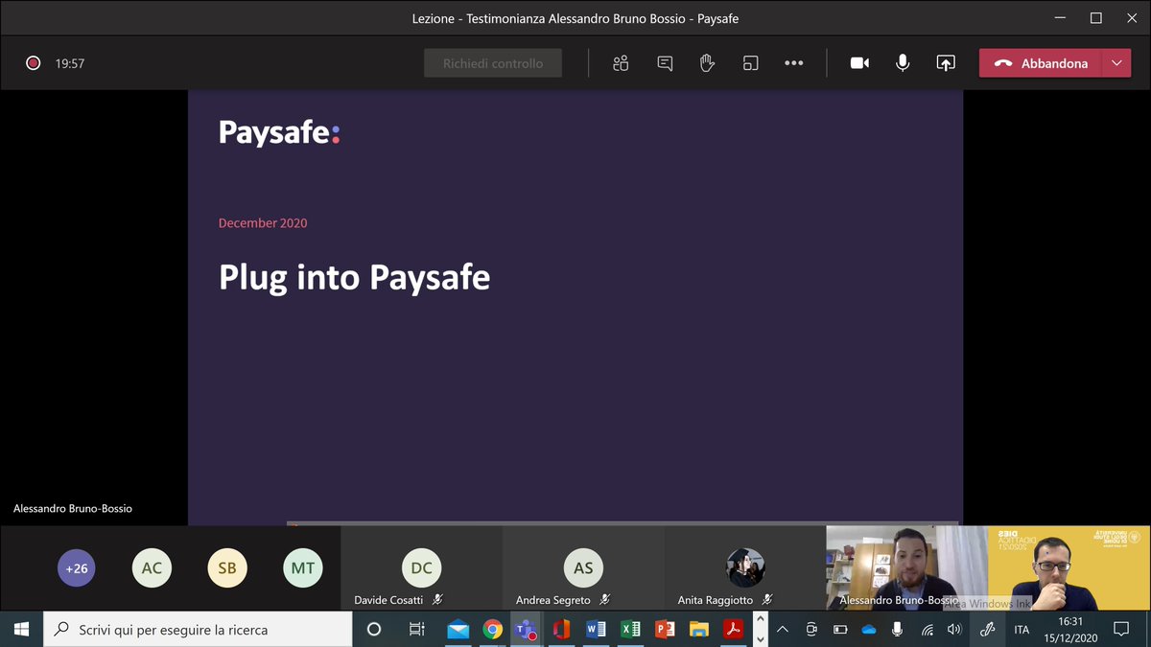Show hidden system tray icons
Screen dimensions: 1151x647
(783, 630)
